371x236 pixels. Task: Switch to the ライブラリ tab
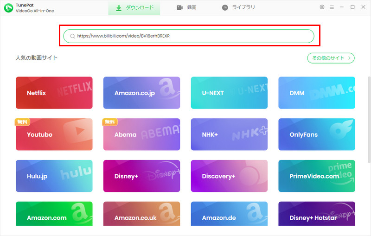(x=238, y=7)
